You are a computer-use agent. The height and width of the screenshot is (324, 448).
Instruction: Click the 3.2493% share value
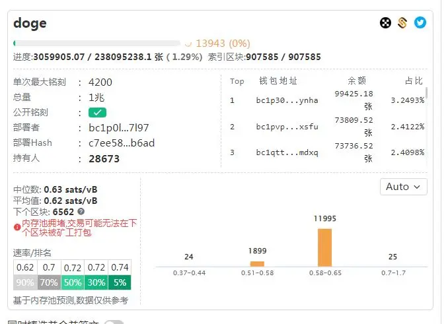click(408, 100)
